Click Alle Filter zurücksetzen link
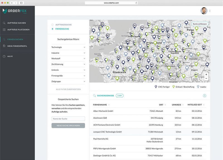Image resolution: width=223 pixels, height=160 pixels. coord(68,89)
